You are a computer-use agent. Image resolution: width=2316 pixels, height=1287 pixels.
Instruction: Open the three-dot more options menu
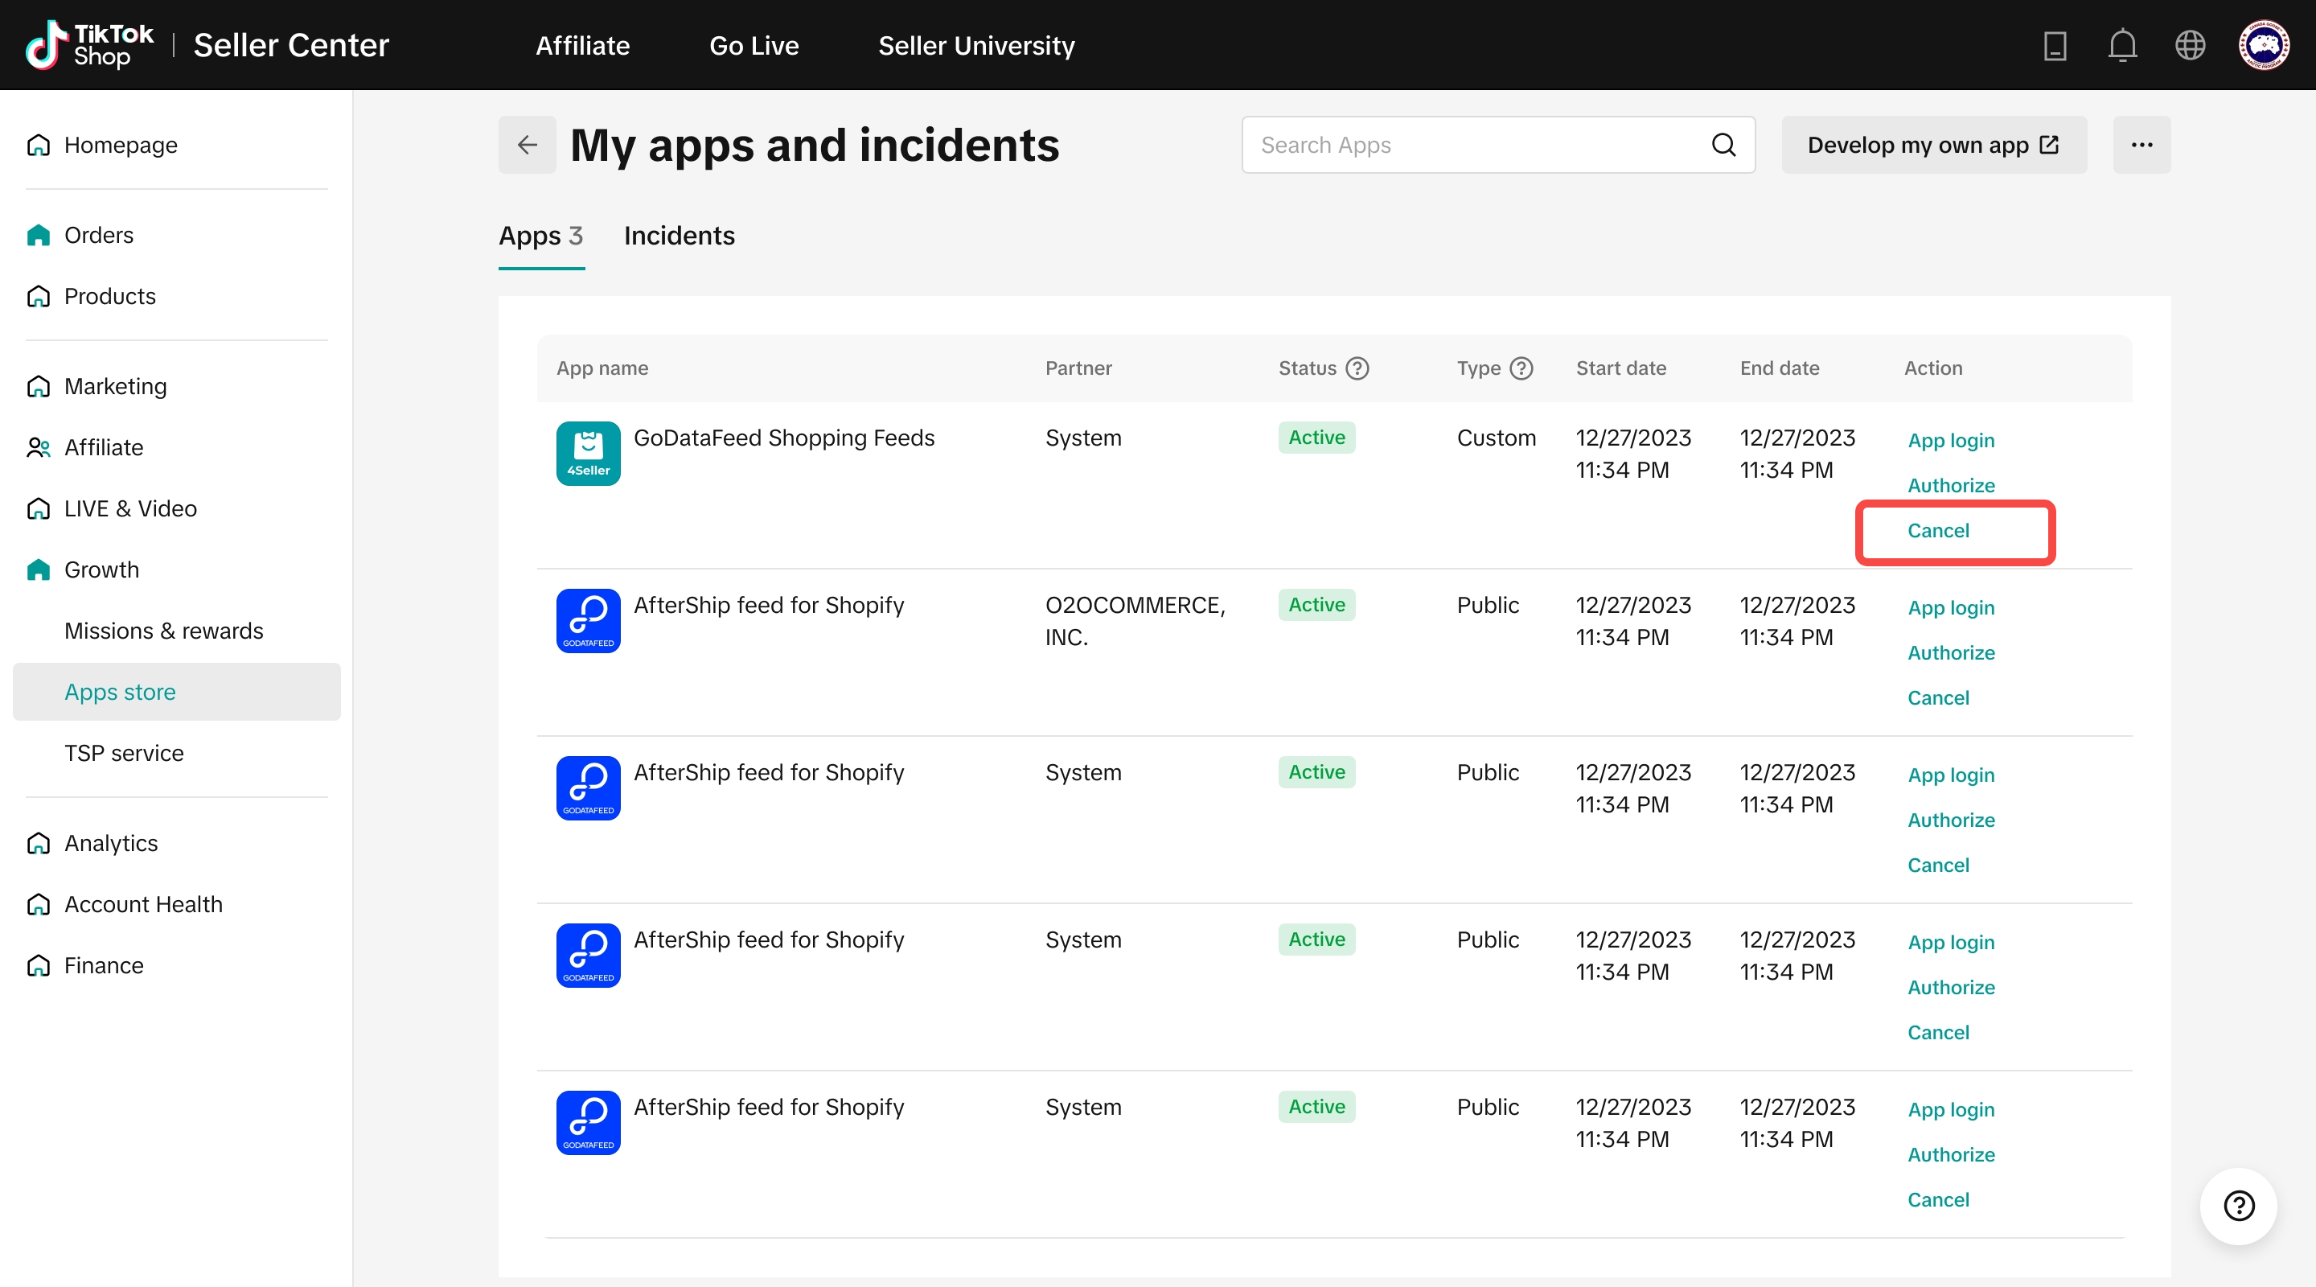click(2141, 145)
